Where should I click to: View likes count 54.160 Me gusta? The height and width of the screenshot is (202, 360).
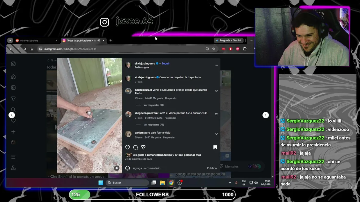[x=154, y=118]
